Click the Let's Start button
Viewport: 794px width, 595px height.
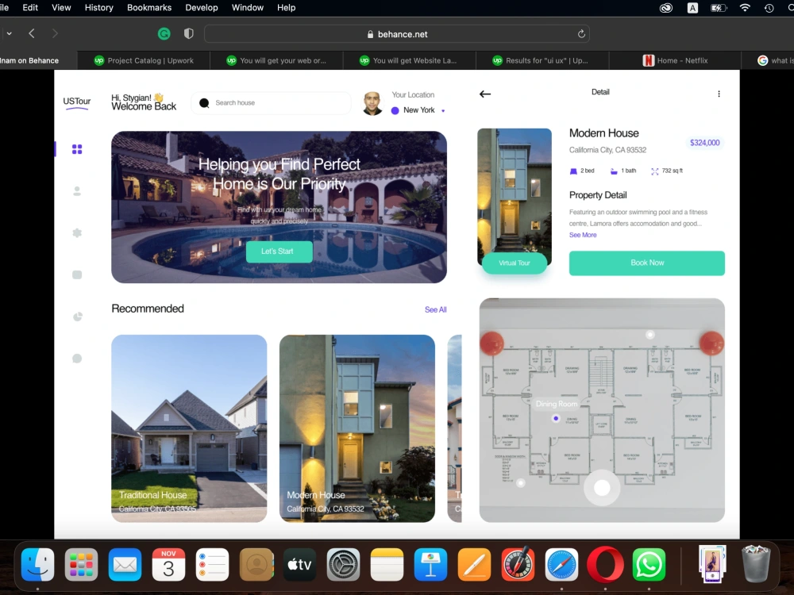tap(279, 251)
